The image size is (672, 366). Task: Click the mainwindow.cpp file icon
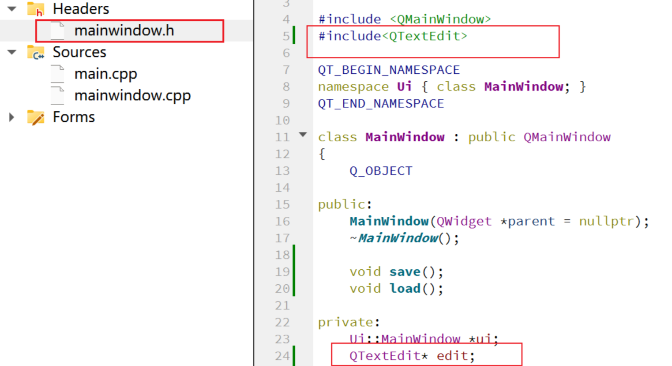(56, 94)
